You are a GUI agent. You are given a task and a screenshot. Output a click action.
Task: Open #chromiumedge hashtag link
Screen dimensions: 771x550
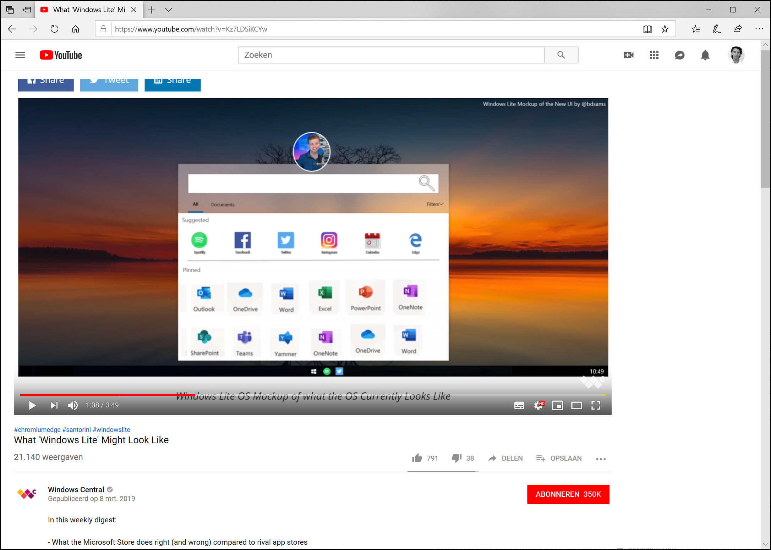[x=37, y=429]
